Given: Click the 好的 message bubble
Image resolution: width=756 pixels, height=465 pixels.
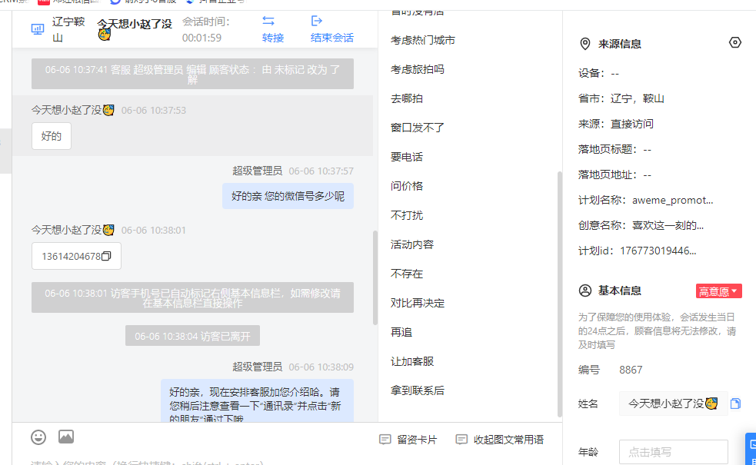Looking at the screenshot, I should click(x=51, y=136).
